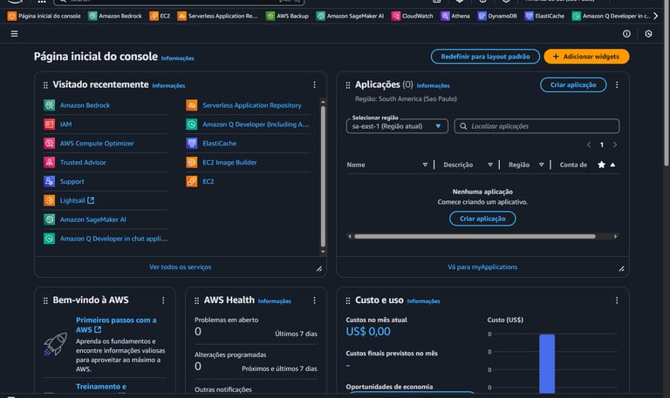This screenshot has width=670, height=398.
Task: Open the Selecionar região dropdown
Action: 397,126
